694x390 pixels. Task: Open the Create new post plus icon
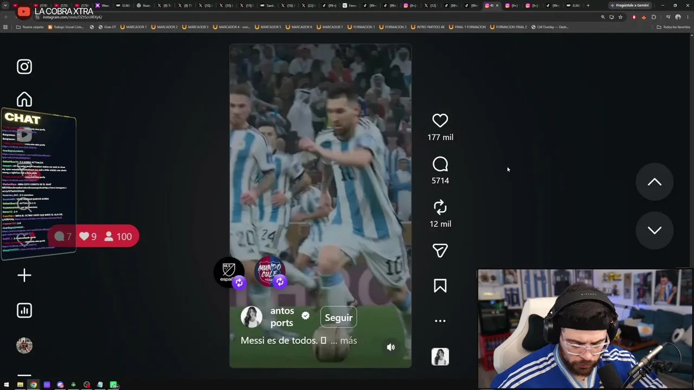click(x=24, y=275)
